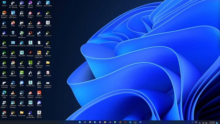Open the Maya 2022 icon

pos(30,104)
